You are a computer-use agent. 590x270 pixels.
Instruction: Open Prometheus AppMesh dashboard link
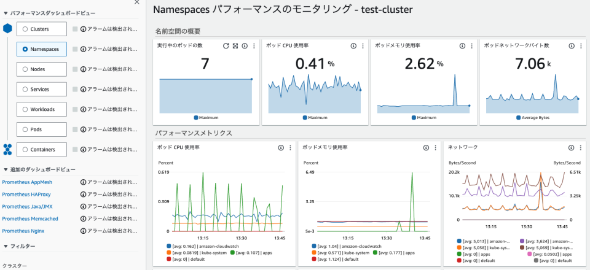point(27,182)
